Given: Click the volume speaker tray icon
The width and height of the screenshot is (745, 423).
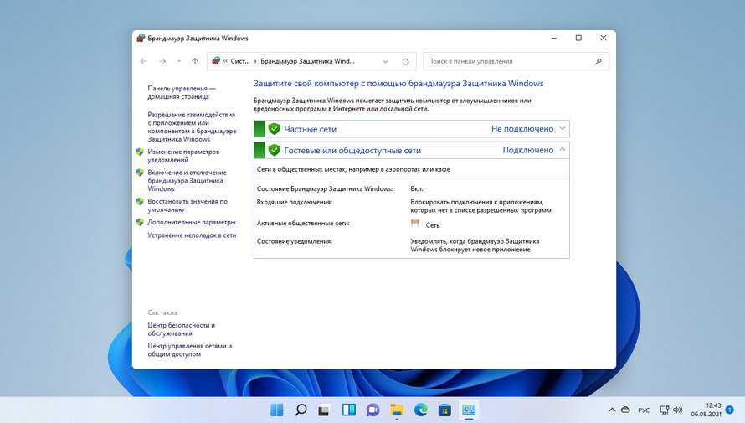Looking at the screenshot, I should click(x=677, y=410).
